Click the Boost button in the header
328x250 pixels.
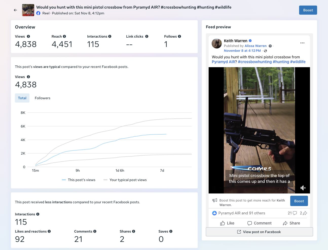click(308, 10)
